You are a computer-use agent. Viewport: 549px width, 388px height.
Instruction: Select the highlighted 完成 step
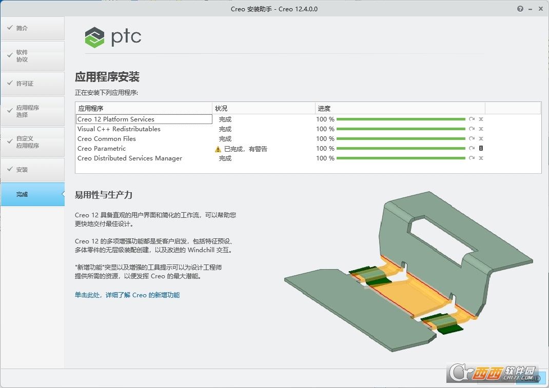(x=32, y=194)
